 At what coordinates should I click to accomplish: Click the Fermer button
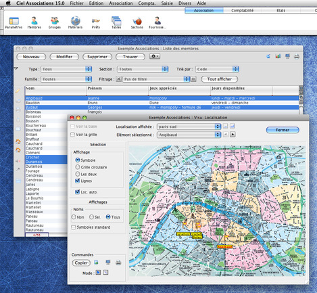point(283,130)
